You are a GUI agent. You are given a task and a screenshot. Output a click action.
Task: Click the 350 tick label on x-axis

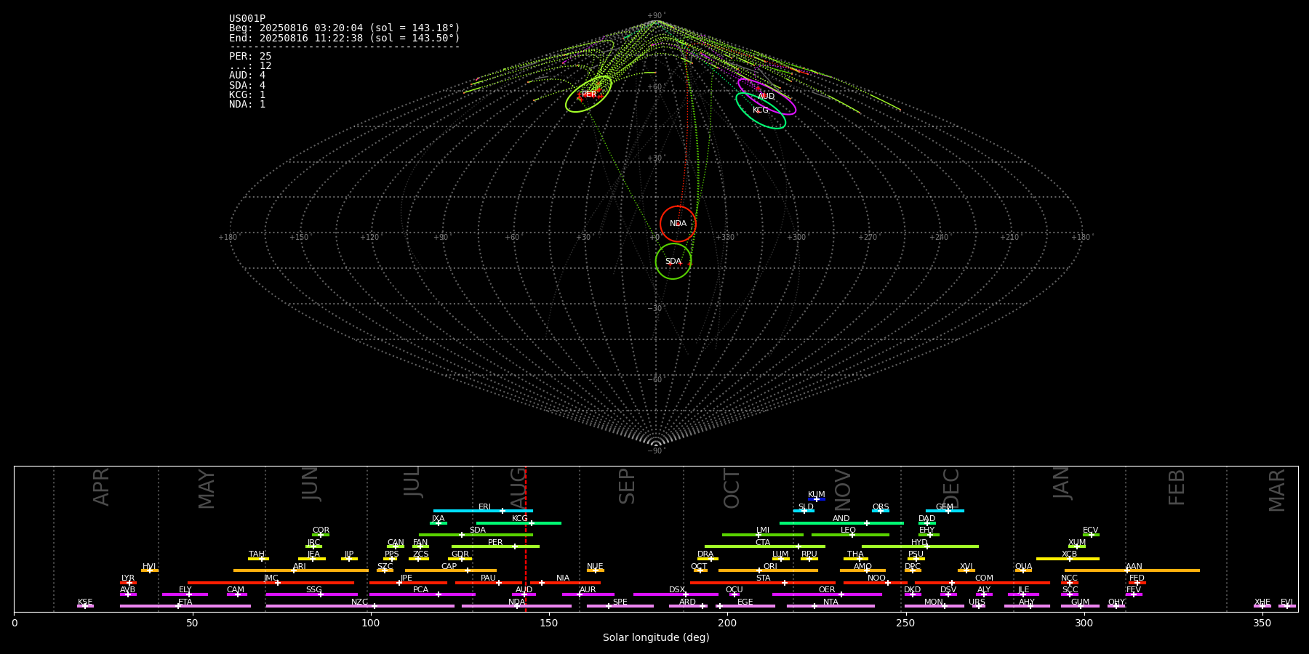(x=1262, y=623)
